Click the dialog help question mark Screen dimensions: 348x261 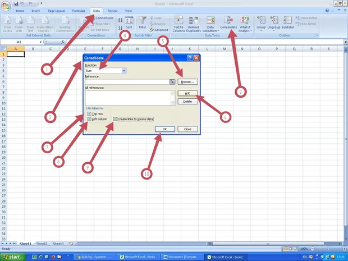point(190,58)
